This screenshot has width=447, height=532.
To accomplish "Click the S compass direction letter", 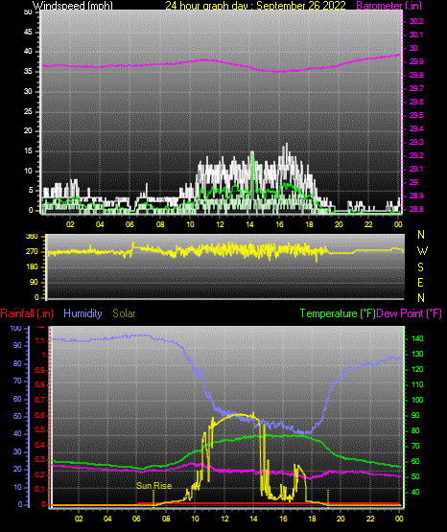I will click(420, 267).
